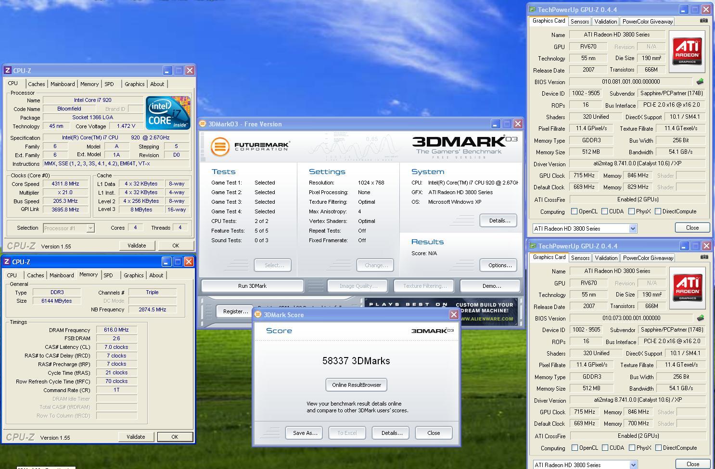Toggle OpenCL checkbox in bottom GPU-Z
Image resolution: width=715 pixels, height=469 pixels.
[575, 447]
